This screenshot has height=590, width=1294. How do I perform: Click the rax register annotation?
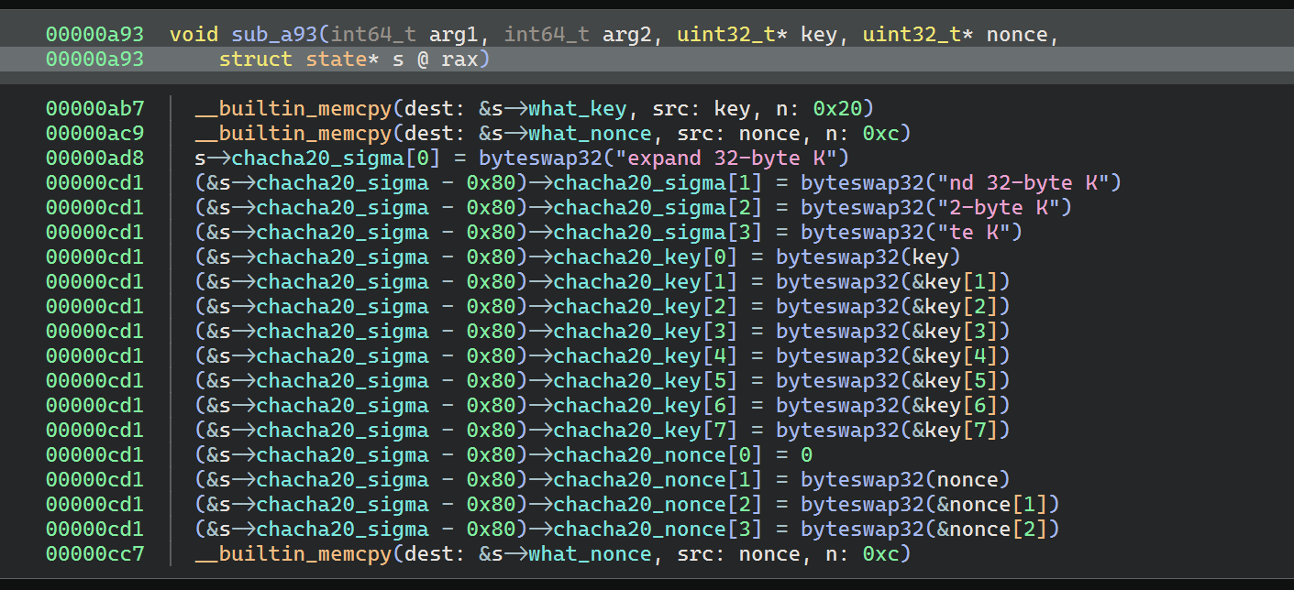point(466,60)
